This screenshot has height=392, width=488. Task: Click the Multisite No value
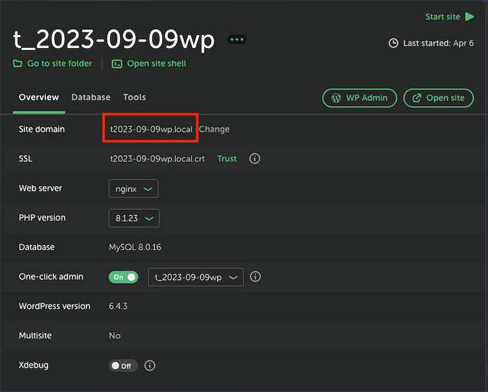115,336
